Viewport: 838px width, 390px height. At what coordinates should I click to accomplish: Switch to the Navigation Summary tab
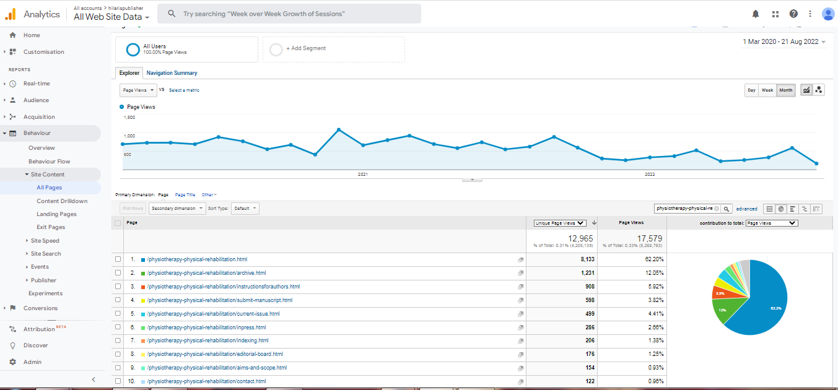[172, 73]
